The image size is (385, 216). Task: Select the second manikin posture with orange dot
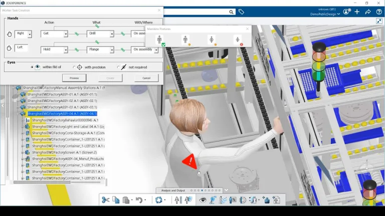coord(186,39)
